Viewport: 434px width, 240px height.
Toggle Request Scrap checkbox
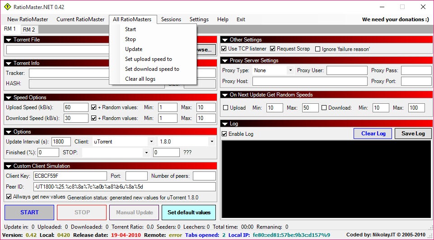pyautogui.click(x=273, y=49)
